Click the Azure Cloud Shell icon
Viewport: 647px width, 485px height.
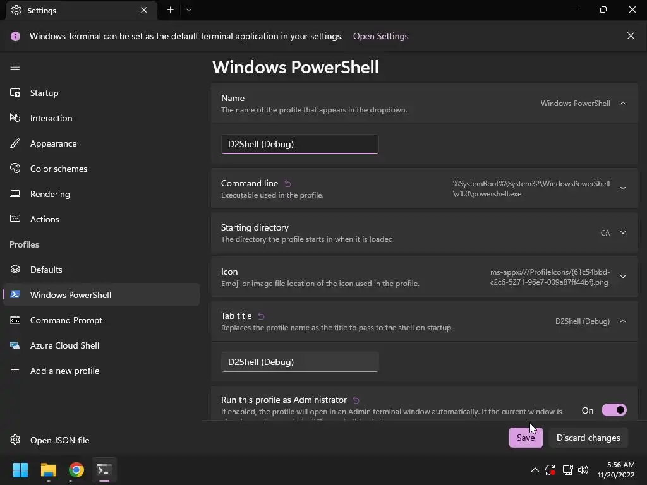(15, 345)
